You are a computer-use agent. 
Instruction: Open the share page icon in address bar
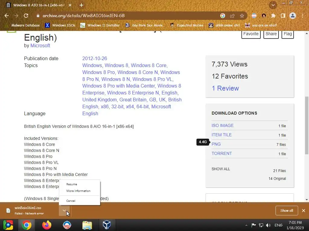[232, 16]
